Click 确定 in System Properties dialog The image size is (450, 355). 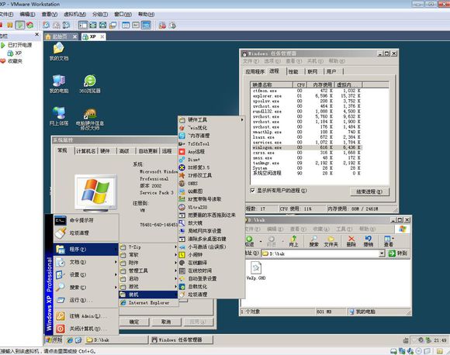coord(134,322)
